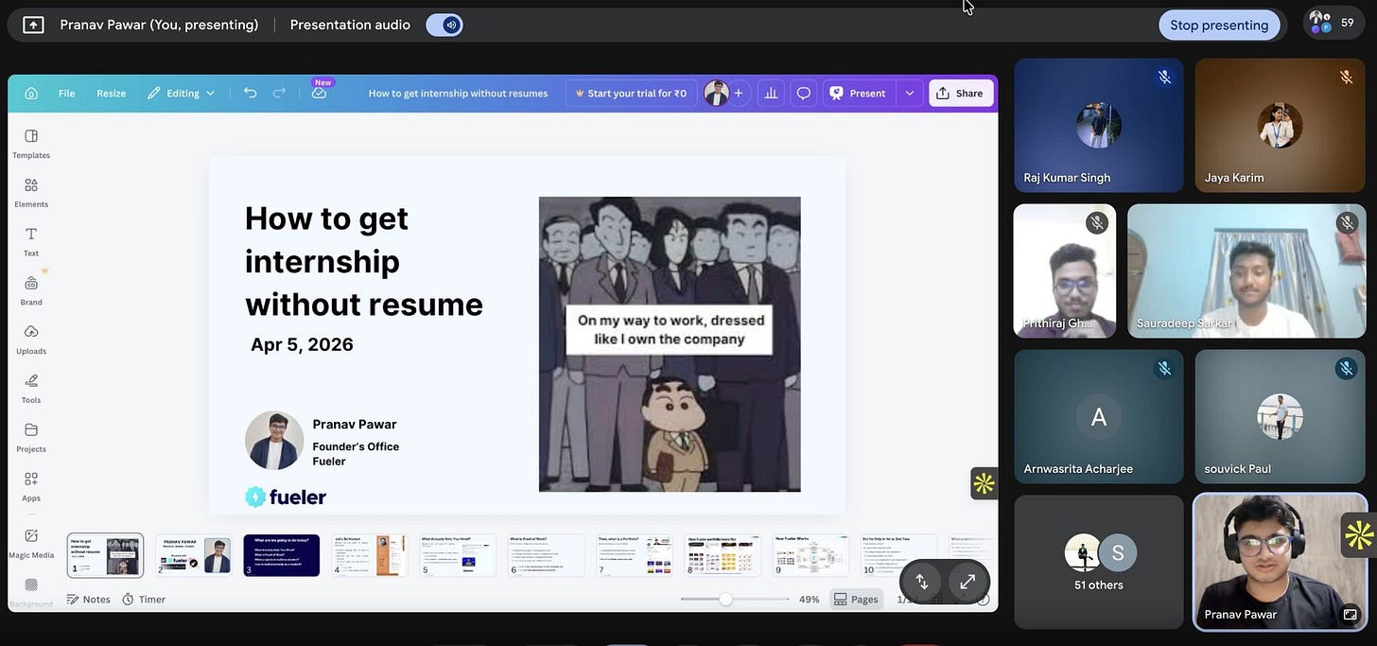Select the fueler logo on slide

tap(286, 497)
